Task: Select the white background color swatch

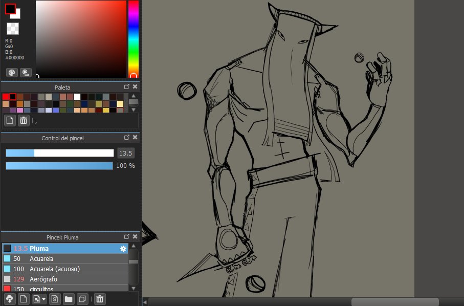Action: point(17,15)
